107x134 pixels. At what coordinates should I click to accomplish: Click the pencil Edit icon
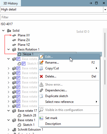(41, 57)
